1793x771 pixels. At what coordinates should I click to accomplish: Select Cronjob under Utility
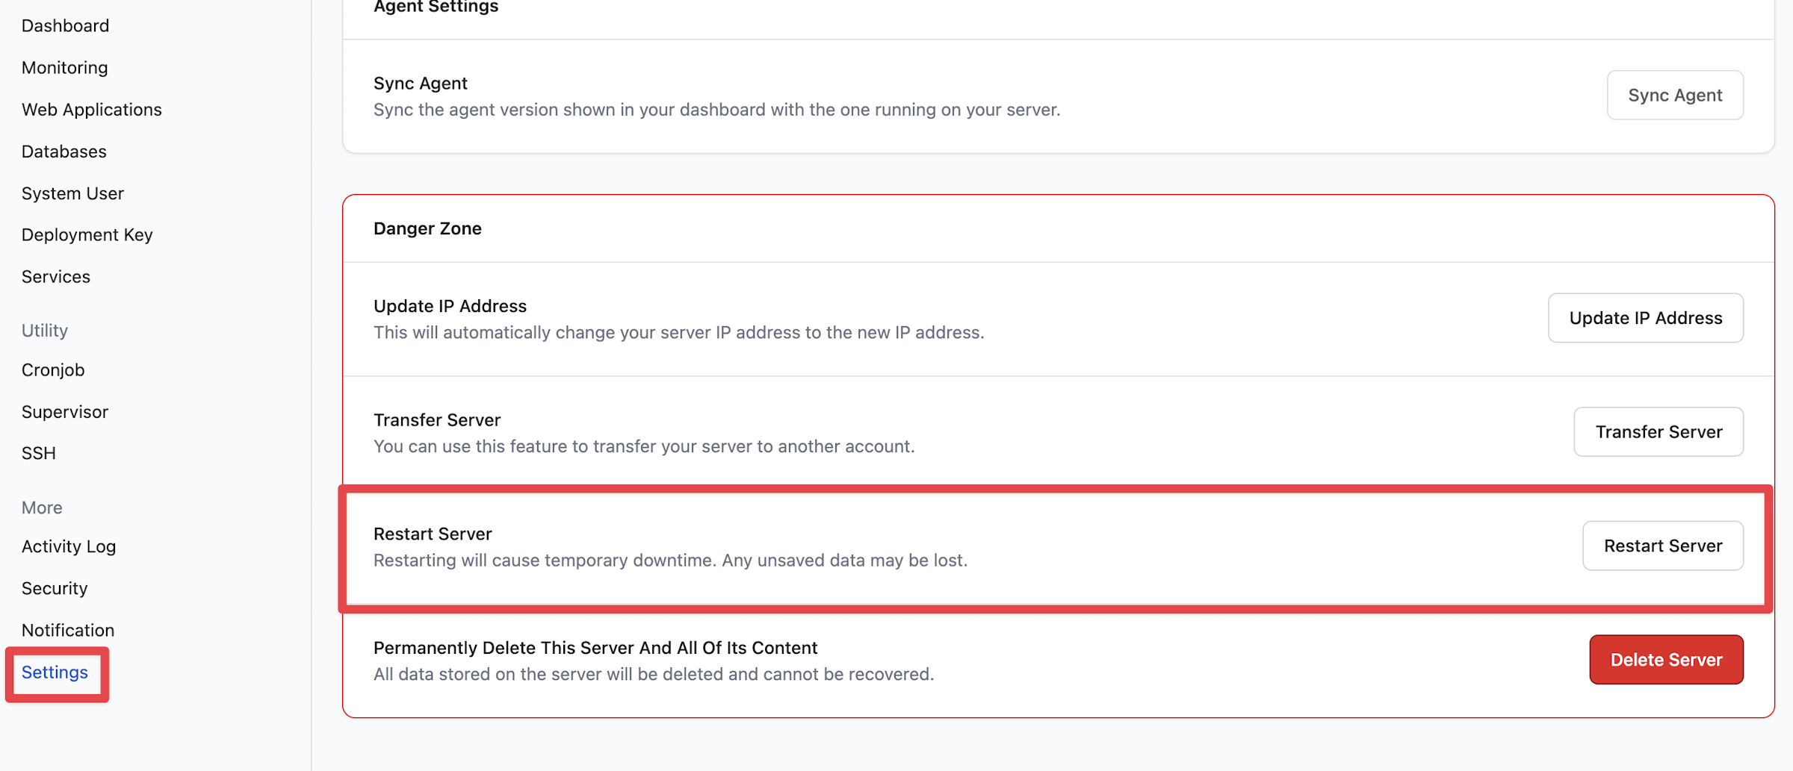tap(52, 369)
